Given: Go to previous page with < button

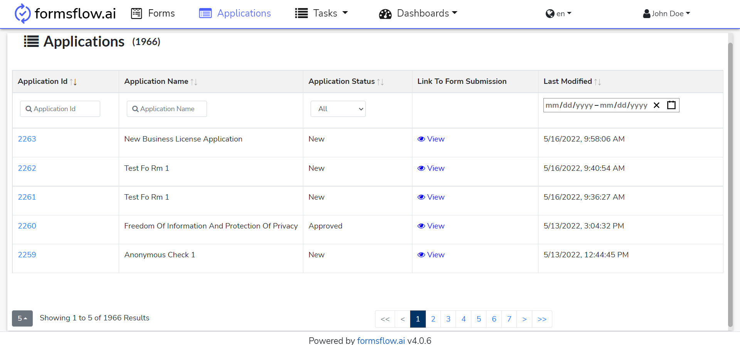Looking at the screenshot, I should [x=403, y=319].
